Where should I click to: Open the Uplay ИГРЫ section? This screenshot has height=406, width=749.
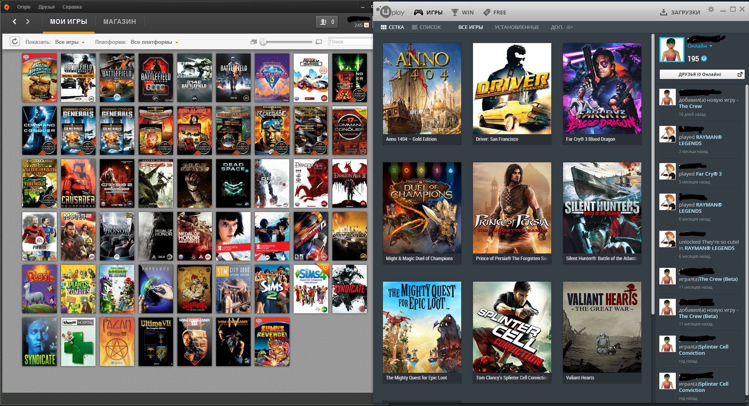pyautogui.click(x=428, y=13)
